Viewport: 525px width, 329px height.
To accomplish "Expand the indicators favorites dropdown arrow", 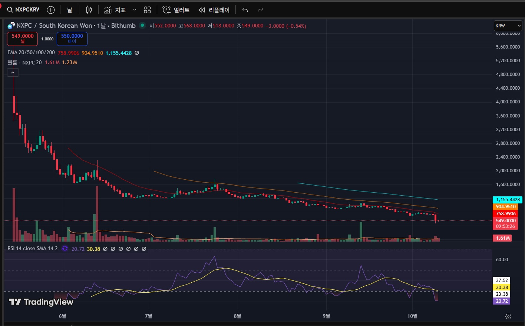I will tap(134, 10).
